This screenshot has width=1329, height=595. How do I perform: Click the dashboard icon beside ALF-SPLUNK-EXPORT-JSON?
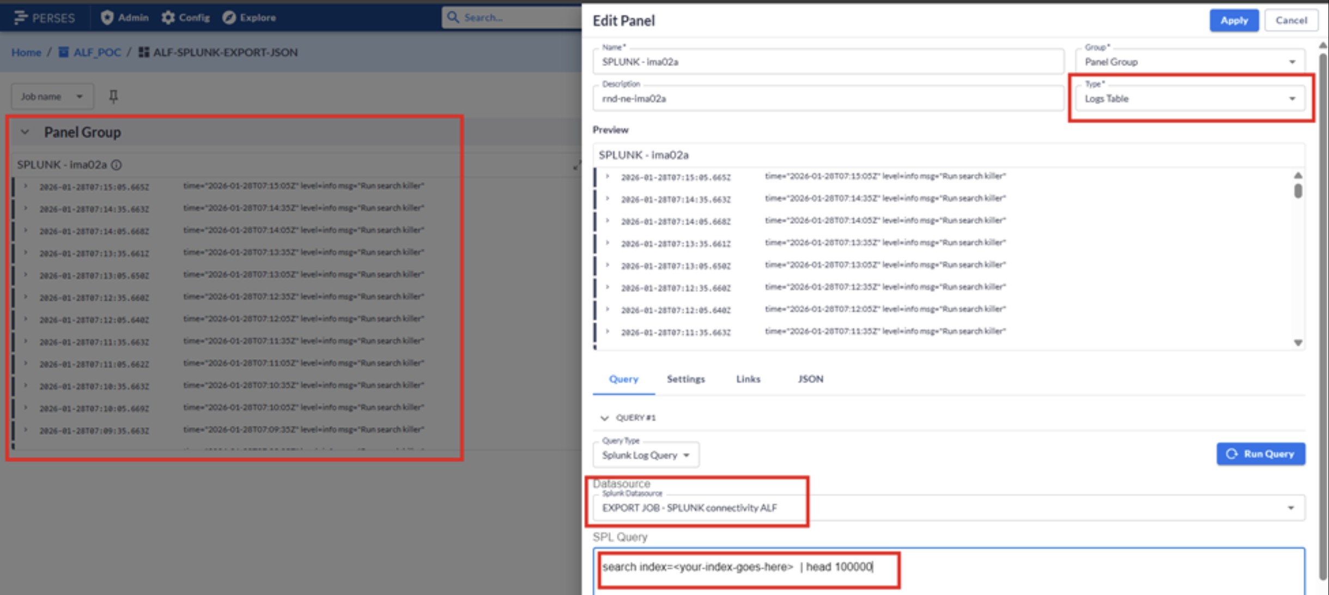pyautogui.click(x=144, y=52)
